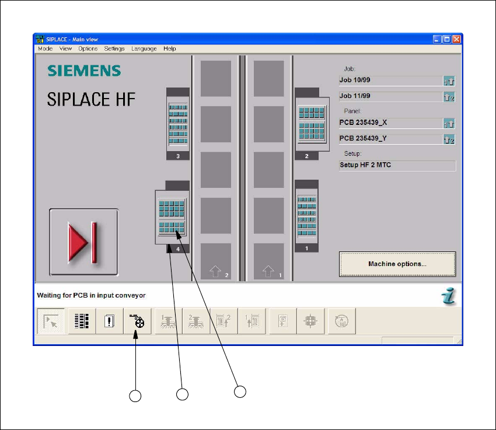Click the conveyor 1 icon beside PCB 235439_X

point(449,124)
